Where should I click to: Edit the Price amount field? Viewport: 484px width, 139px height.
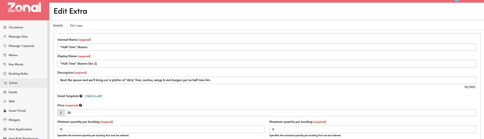270,113
